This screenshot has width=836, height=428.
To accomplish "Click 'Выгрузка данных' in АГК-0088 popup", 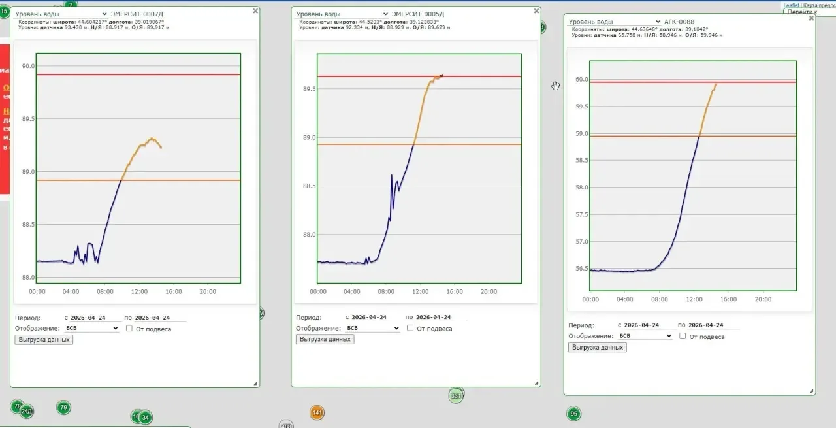I will tap(597, 347).
